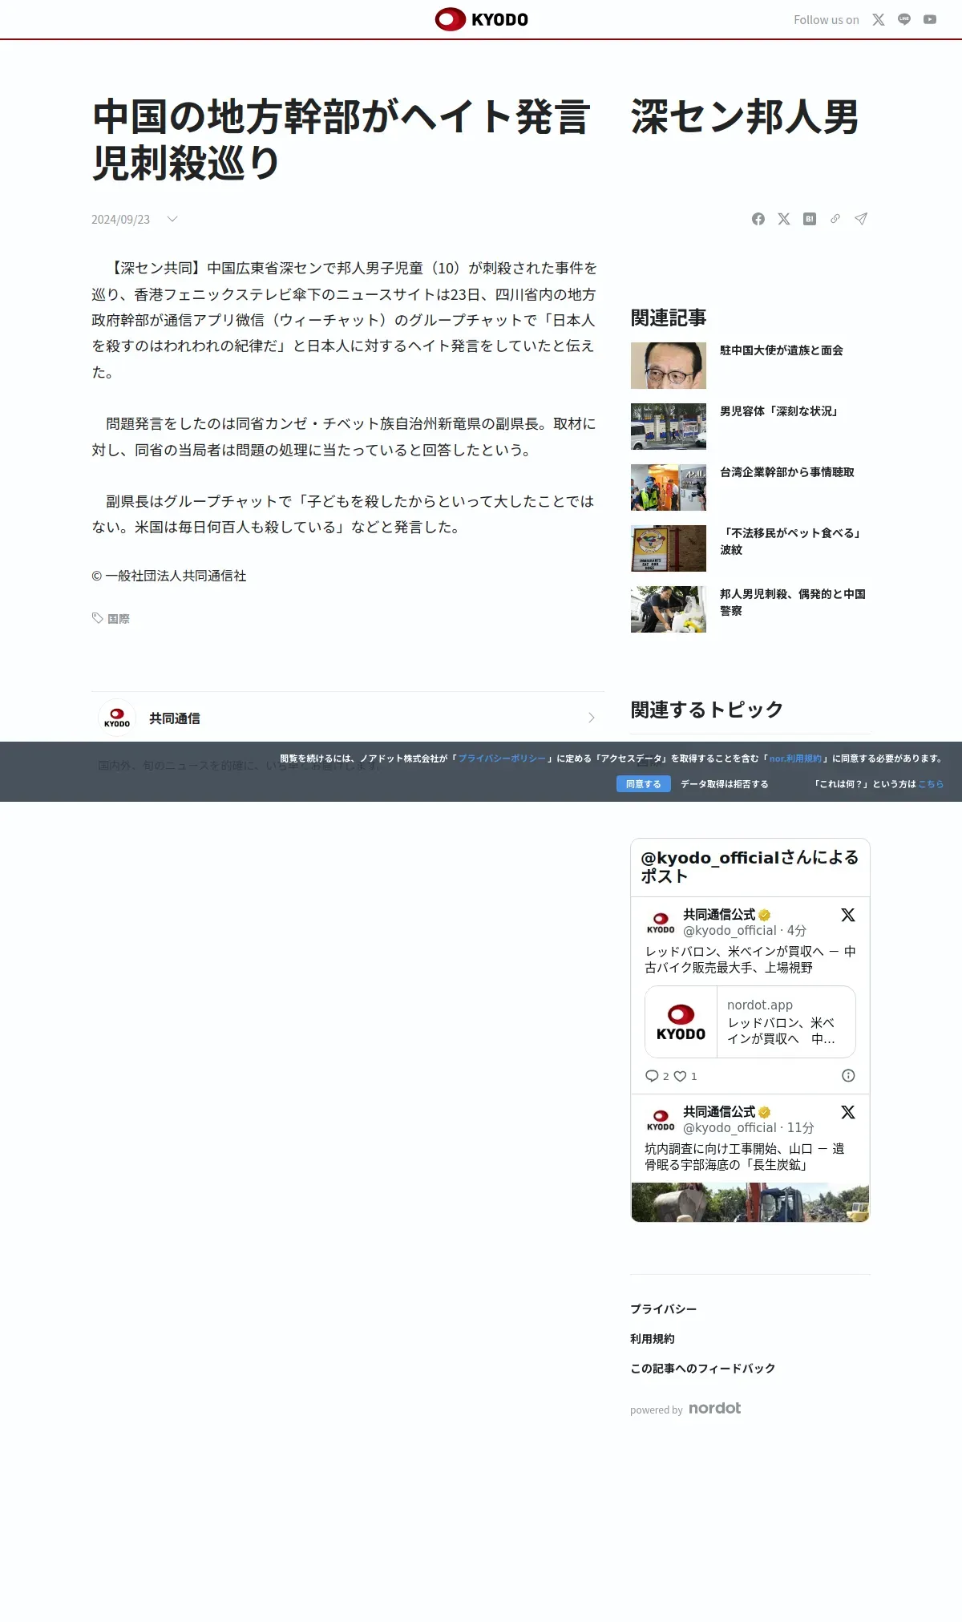Image resolution: width=962 pixels, height=1622 pixels.
Task: Open article 「不法移民がペット食べる」波紋
Action: point(792,541)
